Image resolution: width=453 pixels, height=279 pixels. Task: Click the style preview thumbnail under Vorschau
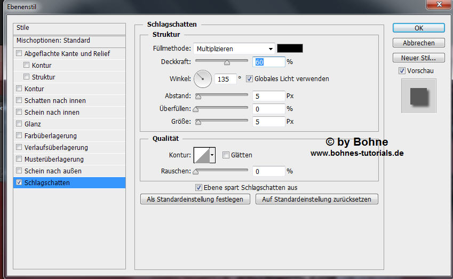pos(418,96)
